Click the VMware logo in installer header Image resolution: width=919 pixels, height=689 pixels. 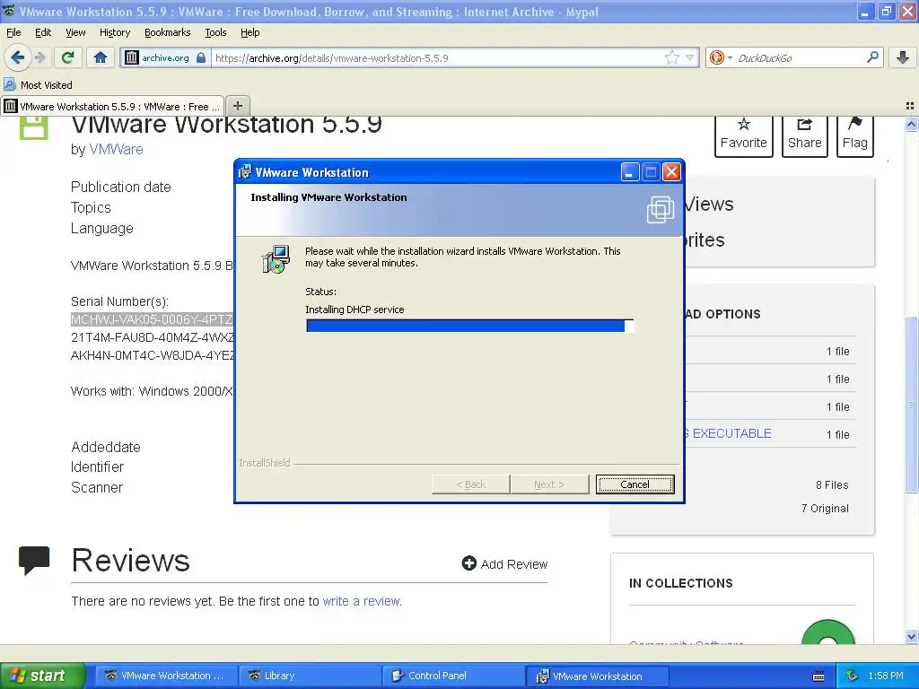pos(661,209)
